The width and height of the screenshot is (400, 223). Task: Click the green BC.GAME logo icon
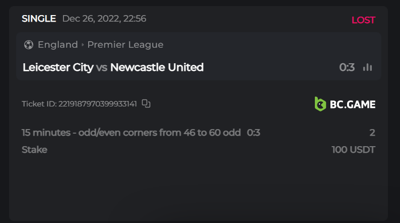pos(320,104)
